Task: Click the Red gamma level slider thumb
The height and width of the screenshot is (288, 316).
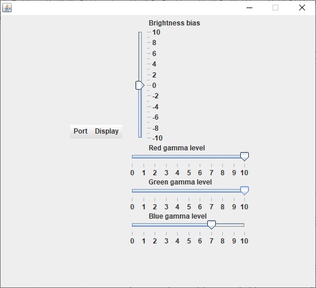Action: point(244,157)
